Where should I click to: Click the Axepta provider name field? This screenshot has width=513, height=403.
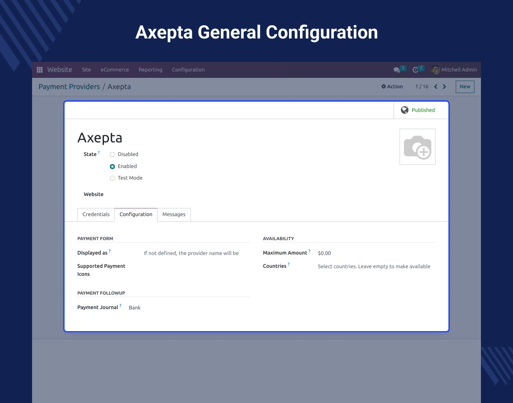tap(100, 138)
